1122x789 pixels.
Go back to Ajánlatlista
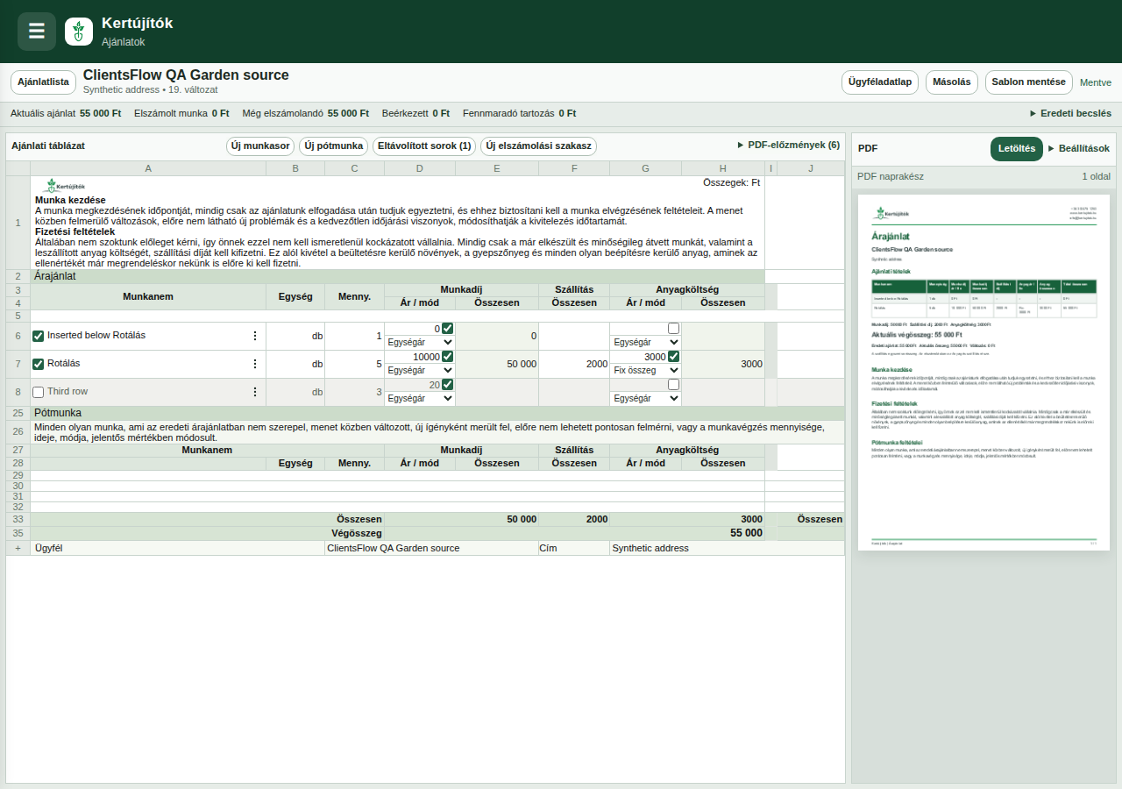tap(43, 82)
